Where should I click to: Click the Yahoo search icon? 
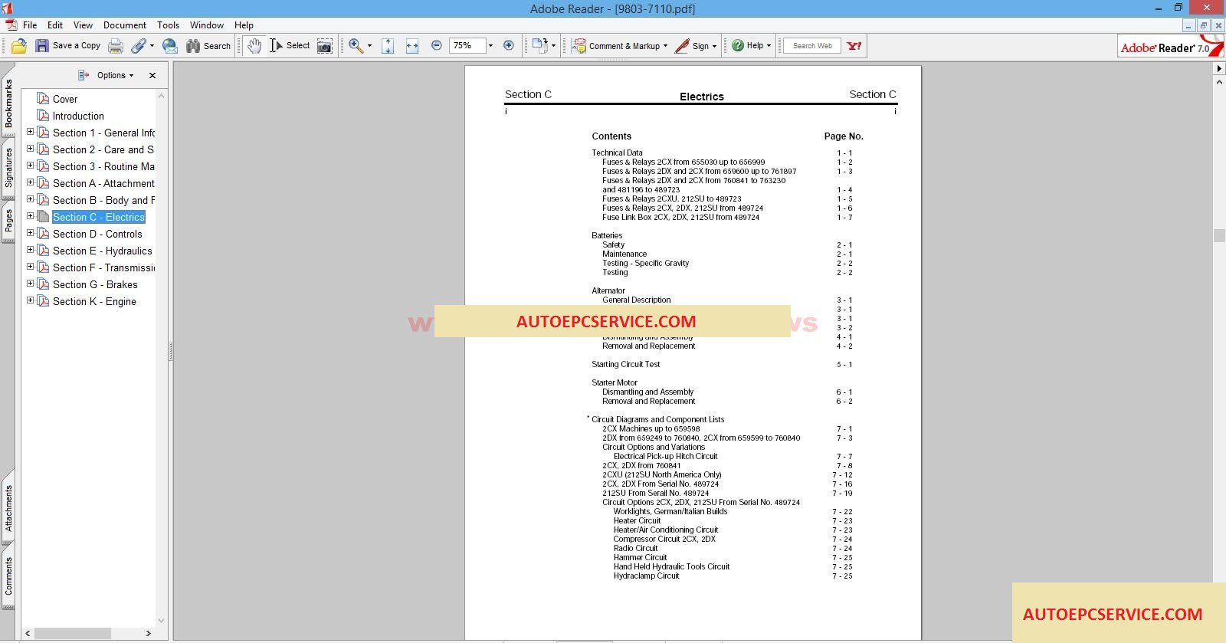pos(854,46)
